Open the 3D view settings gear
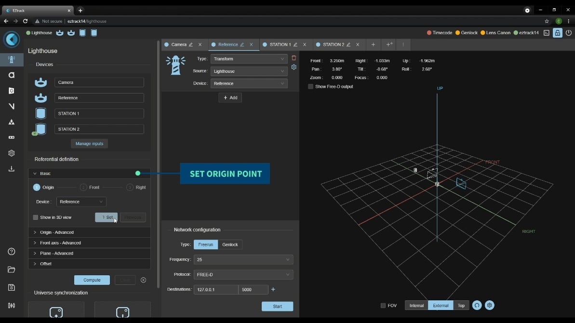 tap(490, 305)
